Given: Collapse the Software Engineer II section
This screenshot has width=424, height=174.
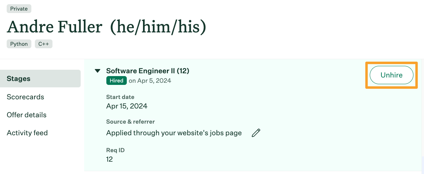Looking at the screenshot, I should 98,71.
